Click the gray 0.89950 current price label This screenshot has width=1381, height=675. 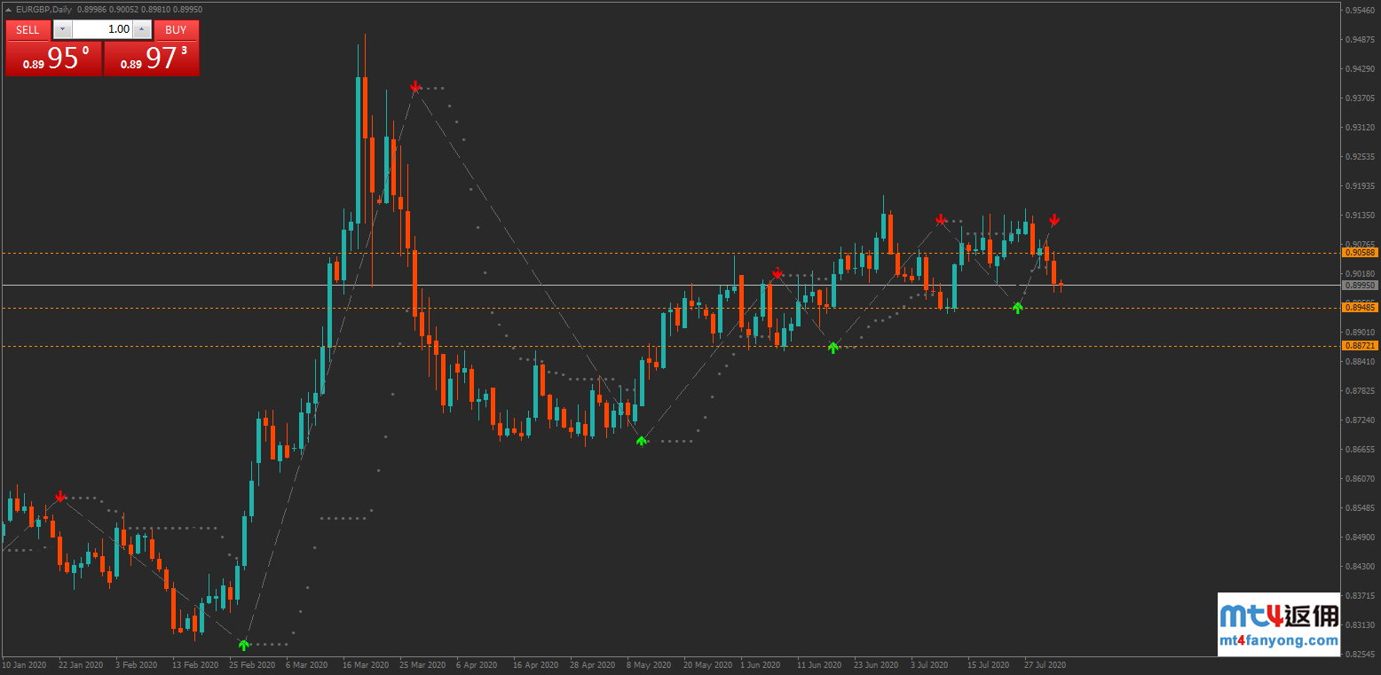[1360, 286]
